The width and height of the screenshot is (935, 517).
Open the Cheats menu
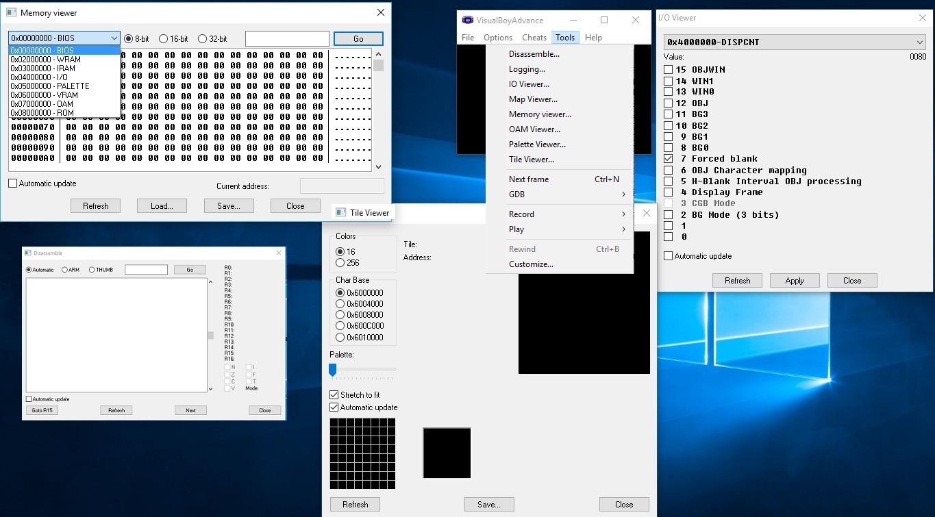click(534, 38)
